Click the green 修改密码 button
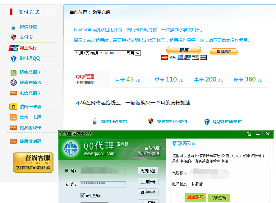The height and width of the screenshot is (203, 276). pos(219,198)
